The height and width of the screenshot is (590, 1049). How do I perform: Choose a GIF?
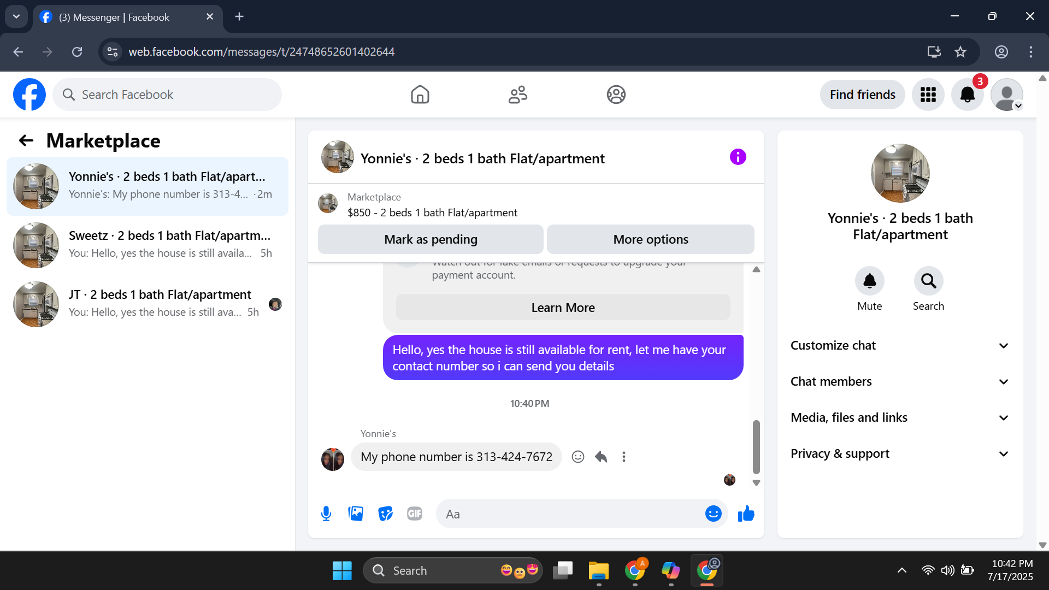click(x=415, y=514)
